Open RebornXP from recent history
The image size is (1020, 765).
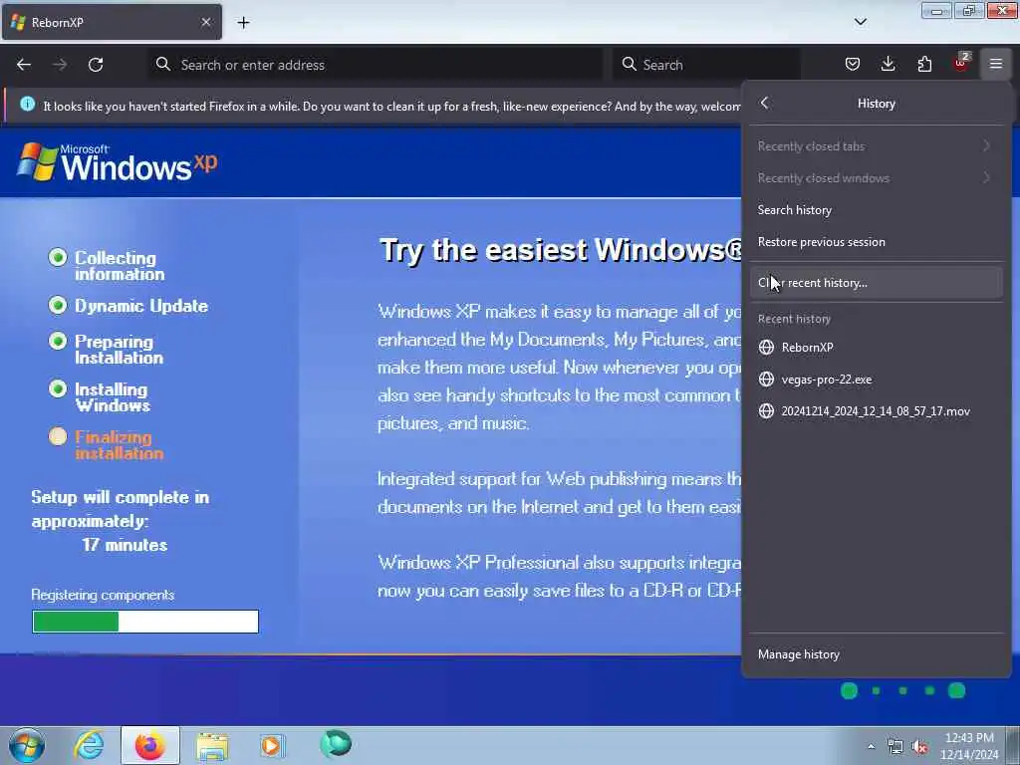point(876,348)
